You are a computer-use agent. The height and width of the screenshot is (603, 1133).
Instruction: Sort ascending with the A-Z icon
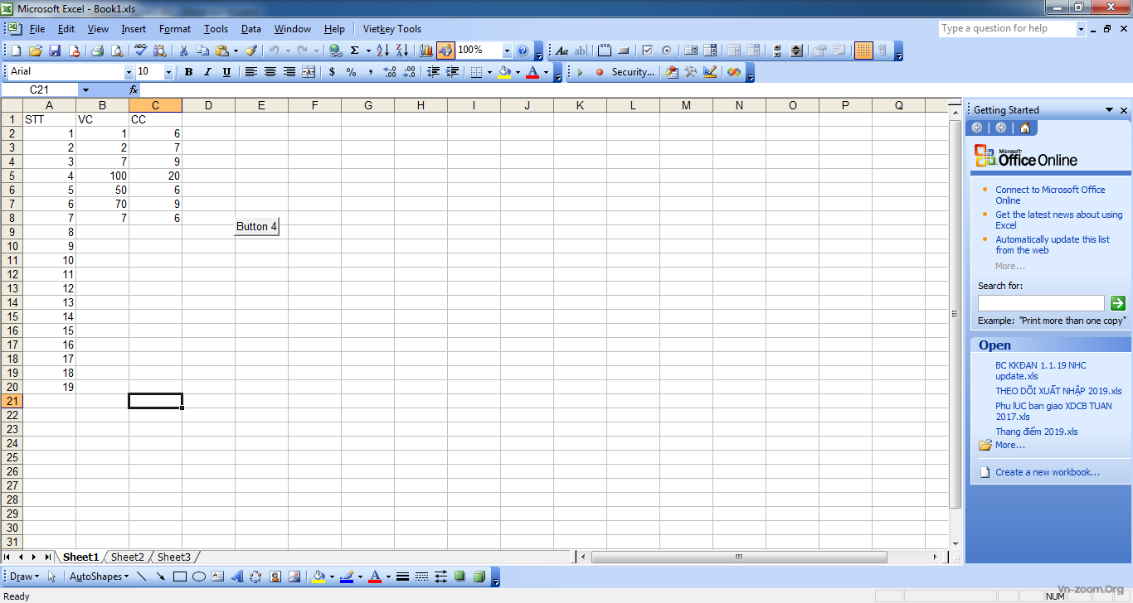(382, 51)
